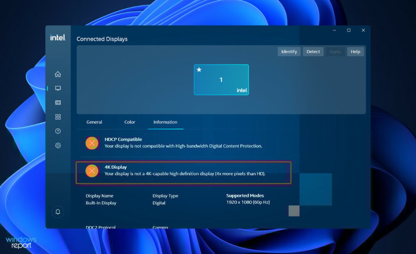Click the 4K Display status cross icon
Image resolution: width=416 pixels, height=254 pixels.
click(92, 171)
